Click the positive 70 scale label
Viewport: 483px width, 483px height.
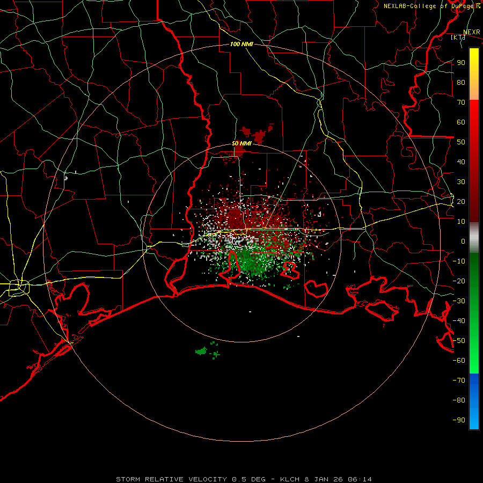click(461, 103)
